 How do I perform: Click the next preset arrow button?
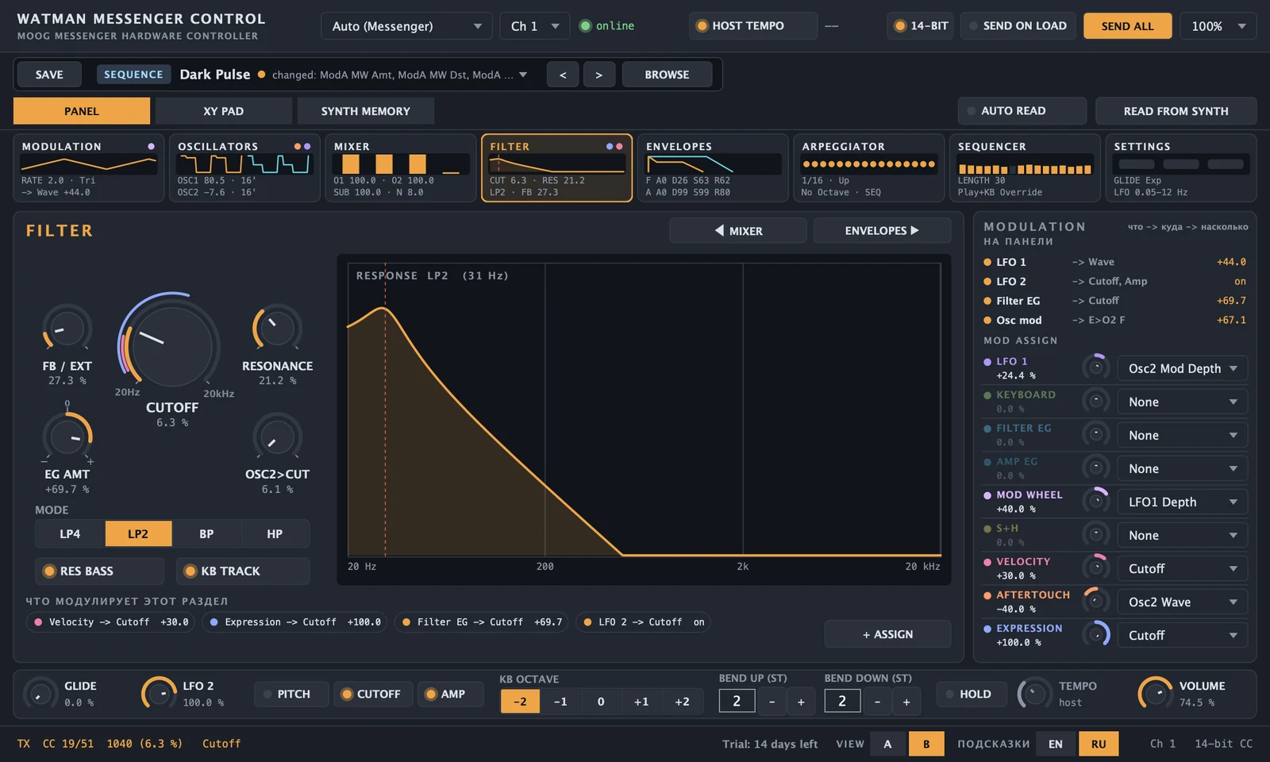click(599, 75)
